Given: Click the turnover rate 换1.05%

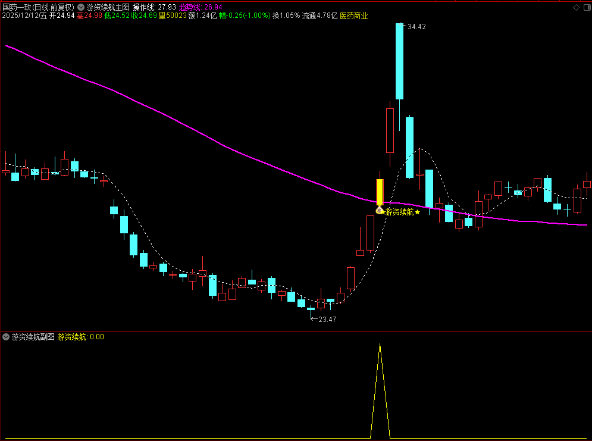Looking at the screenshot, I should (x=286, y=16).
